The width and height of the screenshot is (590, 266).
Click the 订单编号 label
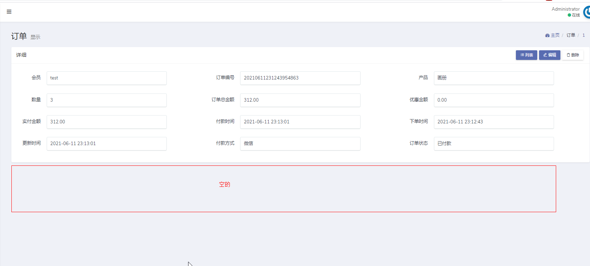pyautogui.click(x=225, y=78)
